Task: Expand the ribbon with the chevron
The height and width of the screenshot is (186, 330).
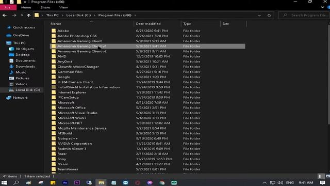Action: [x=322, y=7]
